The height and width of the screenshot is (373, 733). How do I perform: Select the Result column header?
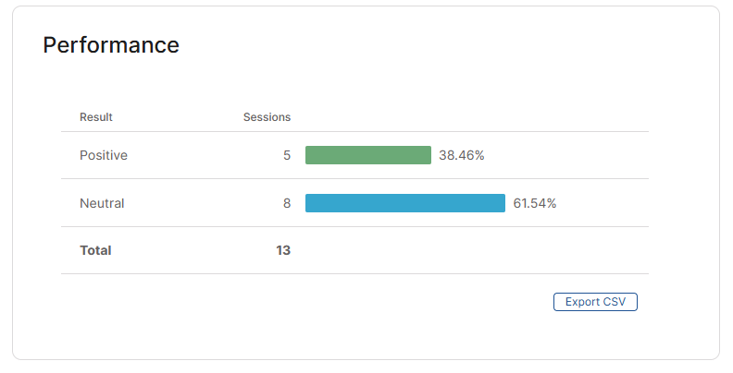(96, 117)
